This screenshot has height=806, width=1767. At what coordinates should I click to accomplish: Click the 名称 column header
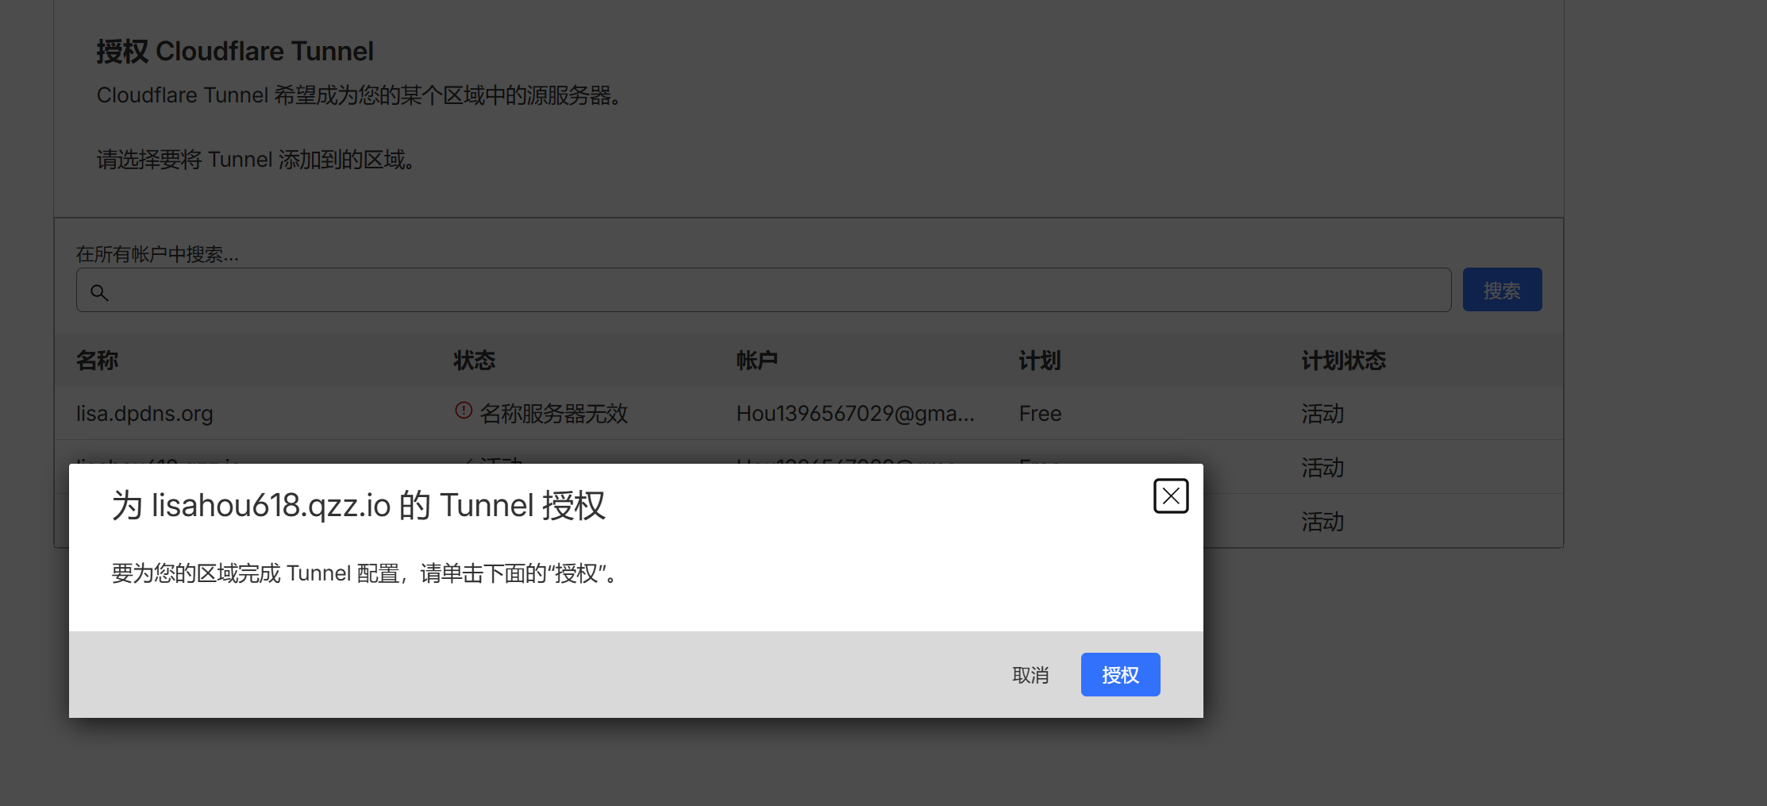pyautogui.click(x=97, y=361)
